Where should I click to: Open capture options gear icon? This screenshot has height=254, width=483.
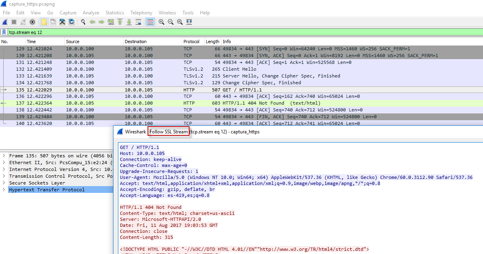point(32,22)
